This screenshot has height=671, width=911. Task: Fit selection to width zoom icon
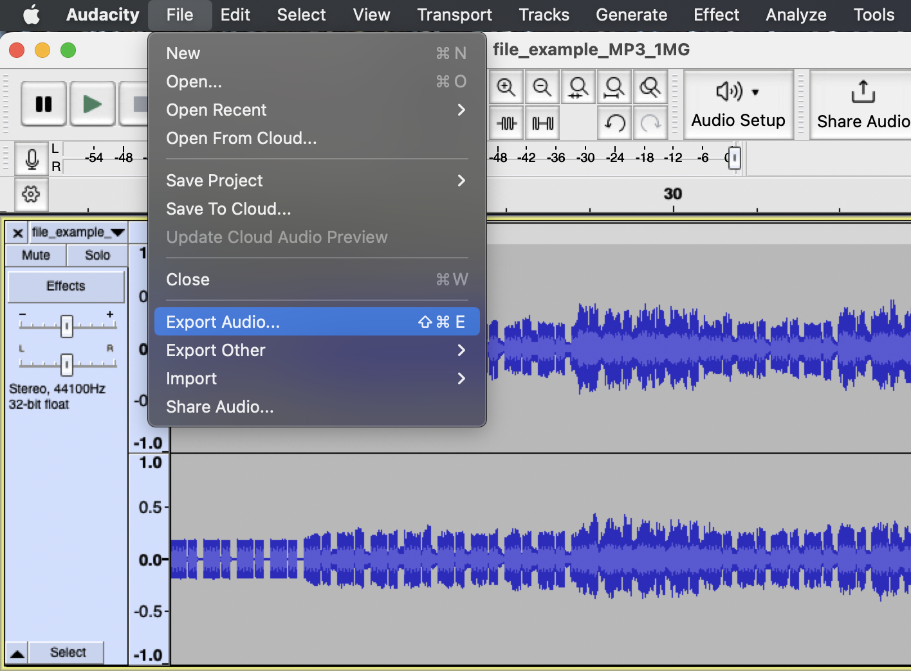pos(578,87)
